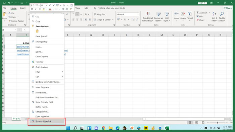235x132 pixels.
Task: Click the Undo arrow icon
Action: coord(9,3)
